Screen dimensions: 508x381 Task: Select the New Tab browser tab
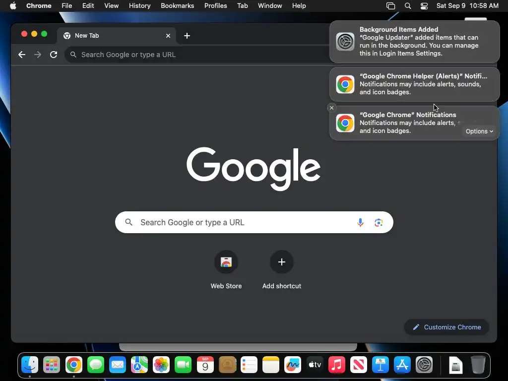click(x=117, y=36)
